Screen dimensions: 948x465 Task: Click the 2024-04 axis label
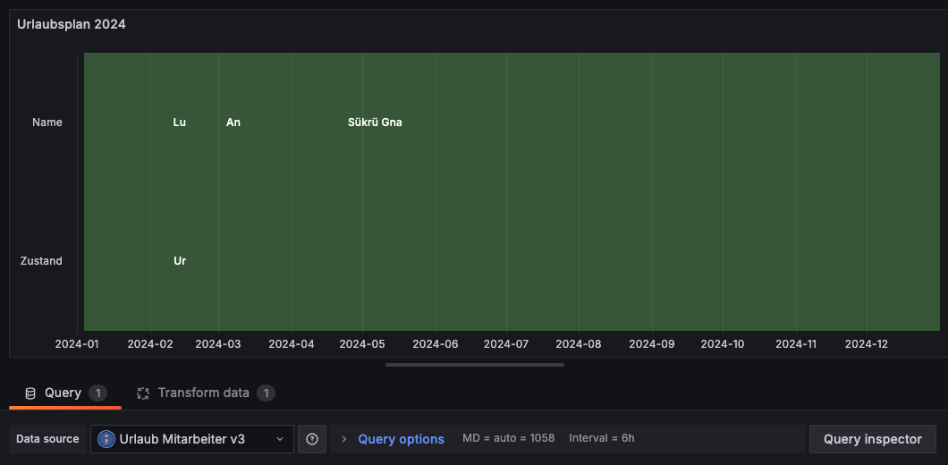(x=292, y=344)
